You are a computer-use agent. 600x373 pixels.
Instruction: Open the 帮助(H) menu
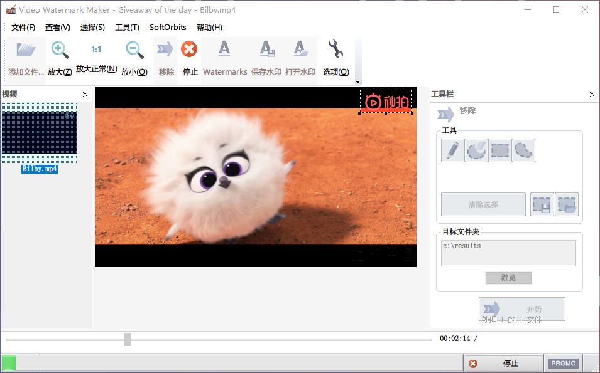209,28
